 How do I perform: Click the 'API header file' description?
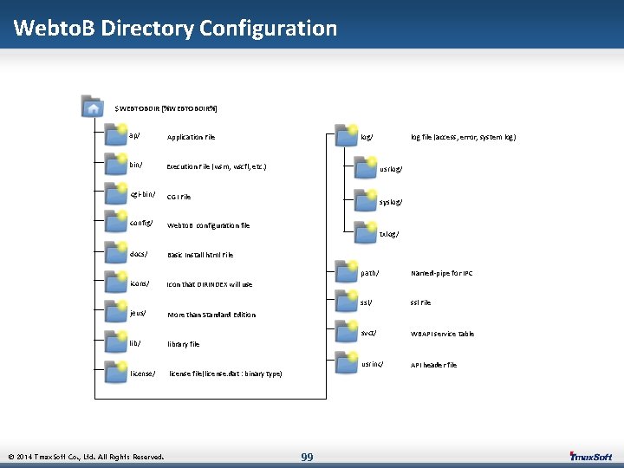click(x=433, y=365)
